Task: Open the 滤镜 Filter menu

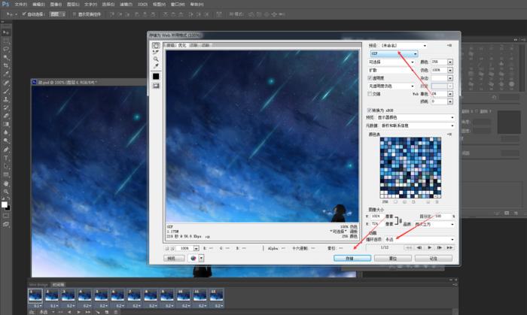Action: coord(126,5)
